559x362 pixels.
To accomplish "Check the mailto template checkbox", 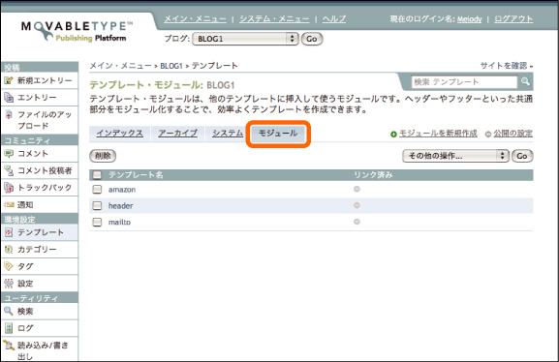I will tap(97, 222).
